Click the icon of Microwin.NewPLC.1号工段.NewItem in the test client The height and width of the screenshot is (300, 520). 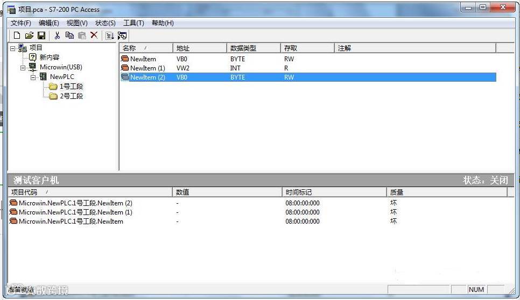click(13, 221)
